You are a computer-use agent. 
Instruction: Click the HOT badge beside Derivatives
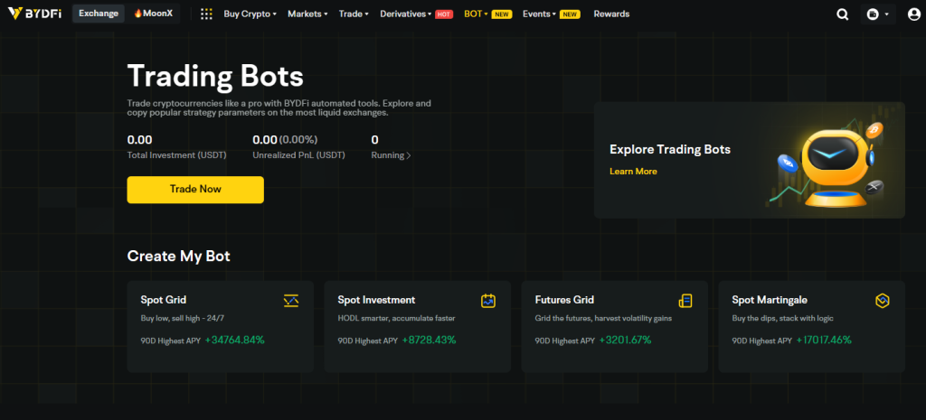click(444, 14)
